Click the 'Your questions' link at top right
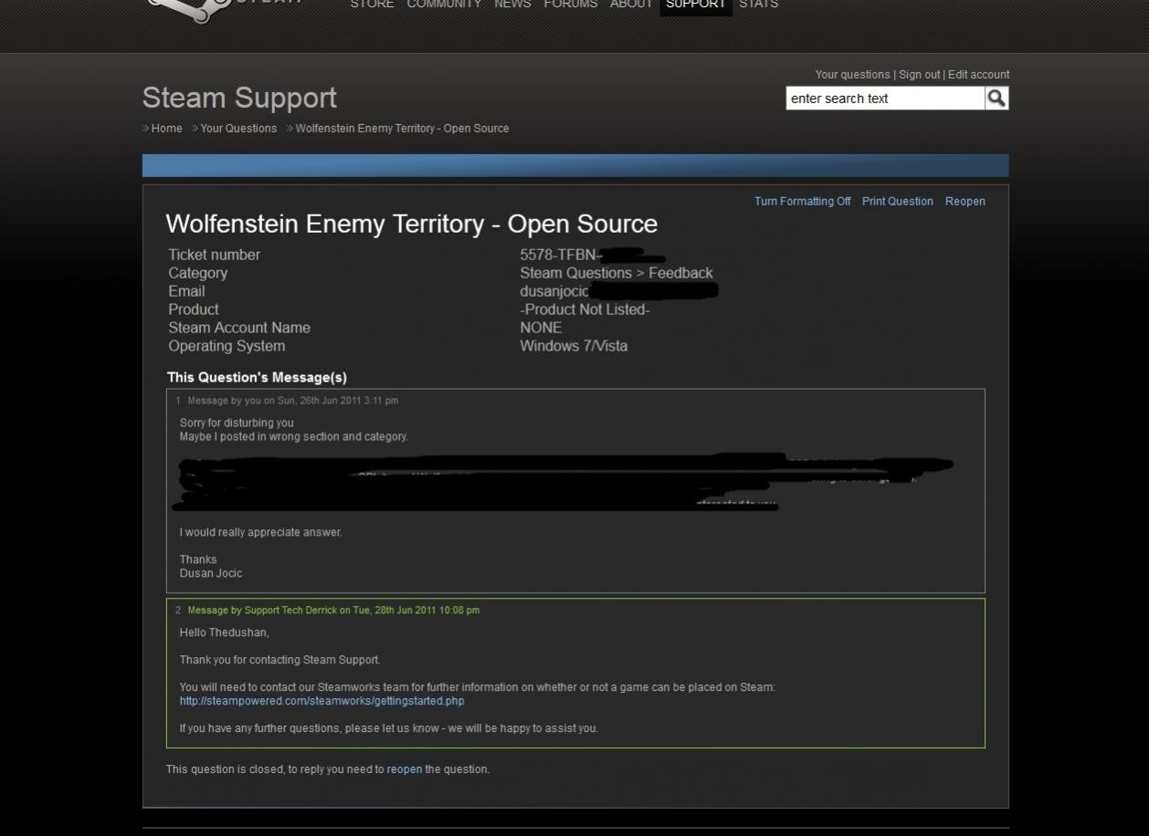Image resolution: width=1149 pixels, height=836 pixels. pyautogui.click(x=852, y=75)
